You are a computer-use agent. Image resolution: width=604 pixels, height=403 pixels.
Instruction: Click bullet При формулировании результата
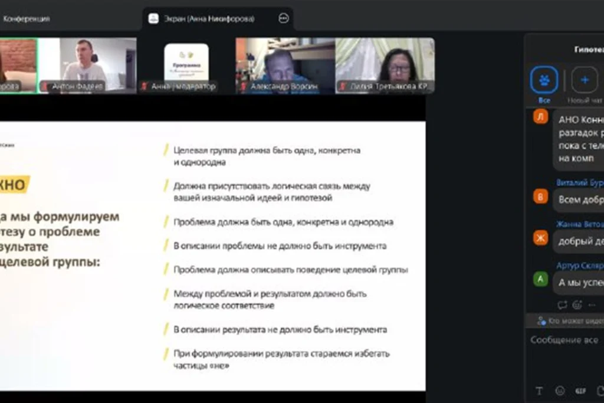281,359
